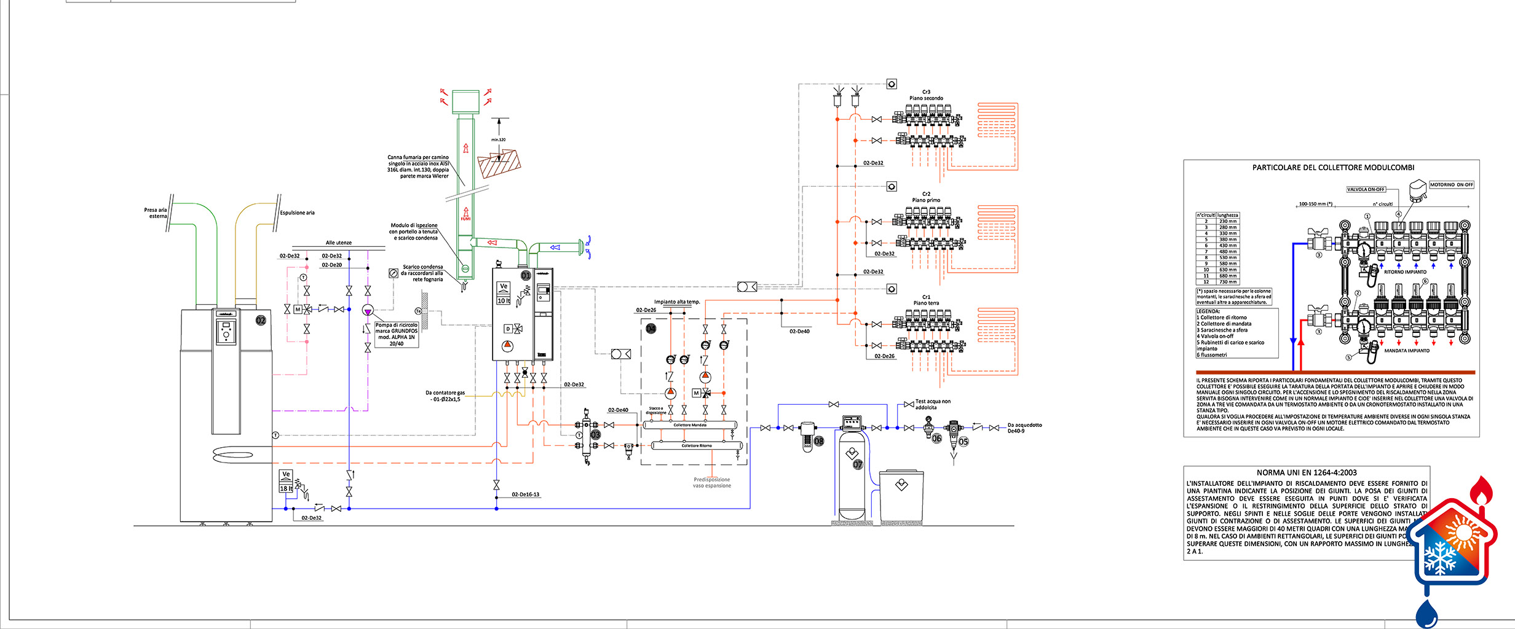This screenshot has height=629, width=1515.
Task: Click the Cr3 floor thermostat symbol
Action: [x=892, y=84]
